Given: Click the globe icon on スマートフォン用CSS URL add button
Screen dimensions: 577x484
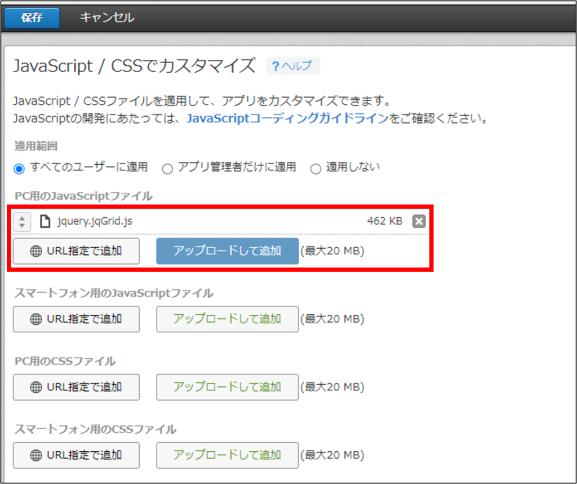Looking at the screenshot, I should point(35,455).
